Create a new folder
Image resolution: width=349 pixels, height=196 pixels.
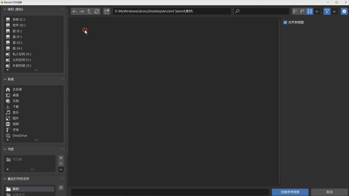(x=107, y=11)
